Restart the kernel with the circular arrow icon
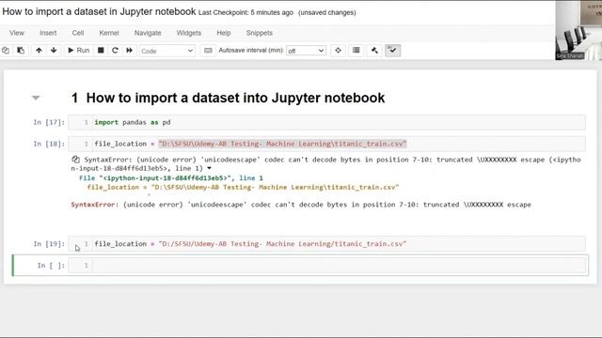This screenshot has width=602, height=338. pos(115,50)
